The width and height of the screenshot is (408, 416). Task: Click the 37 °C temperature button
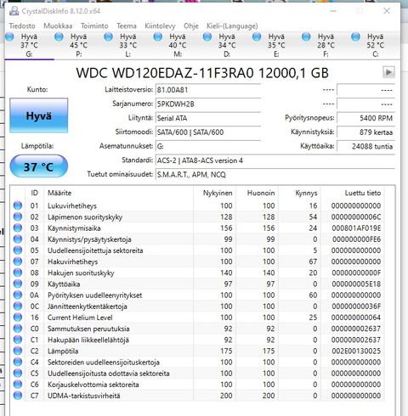[39, 166]
